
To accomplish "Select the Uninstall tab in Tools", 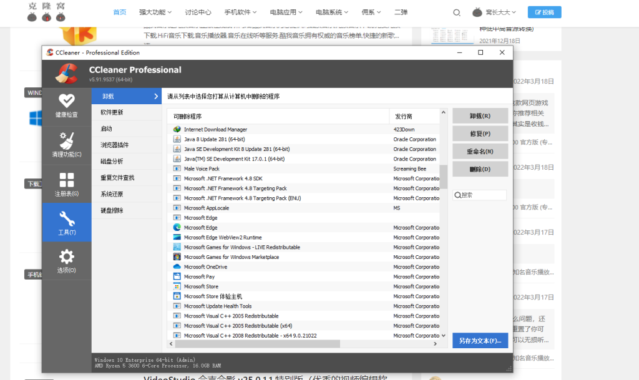I will (x=127, y=96).
